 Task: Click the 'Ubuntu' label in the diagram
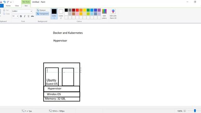(51, 80)
